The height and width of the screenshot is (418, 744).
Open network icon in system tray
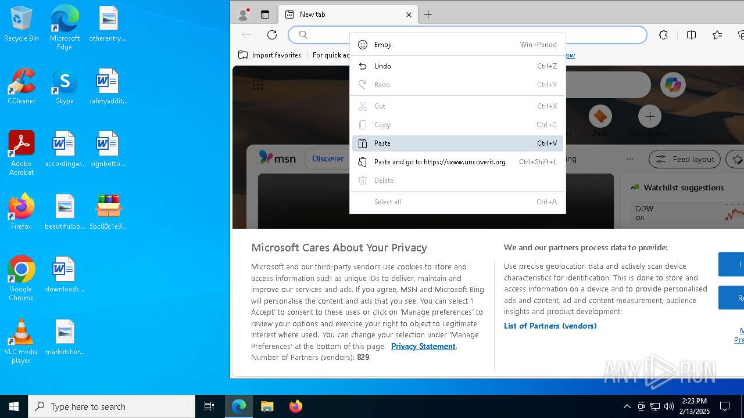point(655,406)
